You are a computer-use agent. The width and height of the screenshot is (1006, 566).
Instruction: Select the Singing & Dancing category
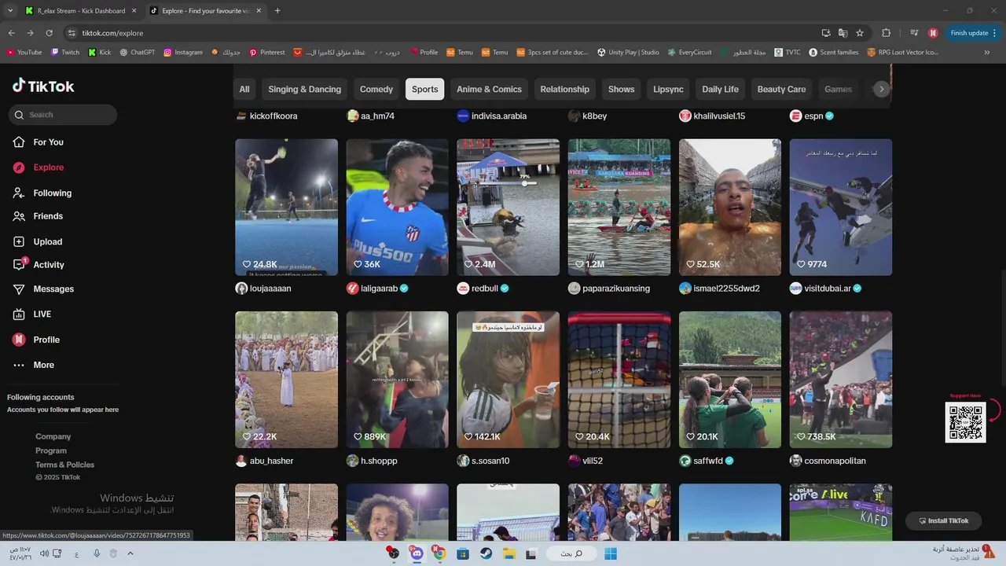pyautogui.click(x=305, y=90)
